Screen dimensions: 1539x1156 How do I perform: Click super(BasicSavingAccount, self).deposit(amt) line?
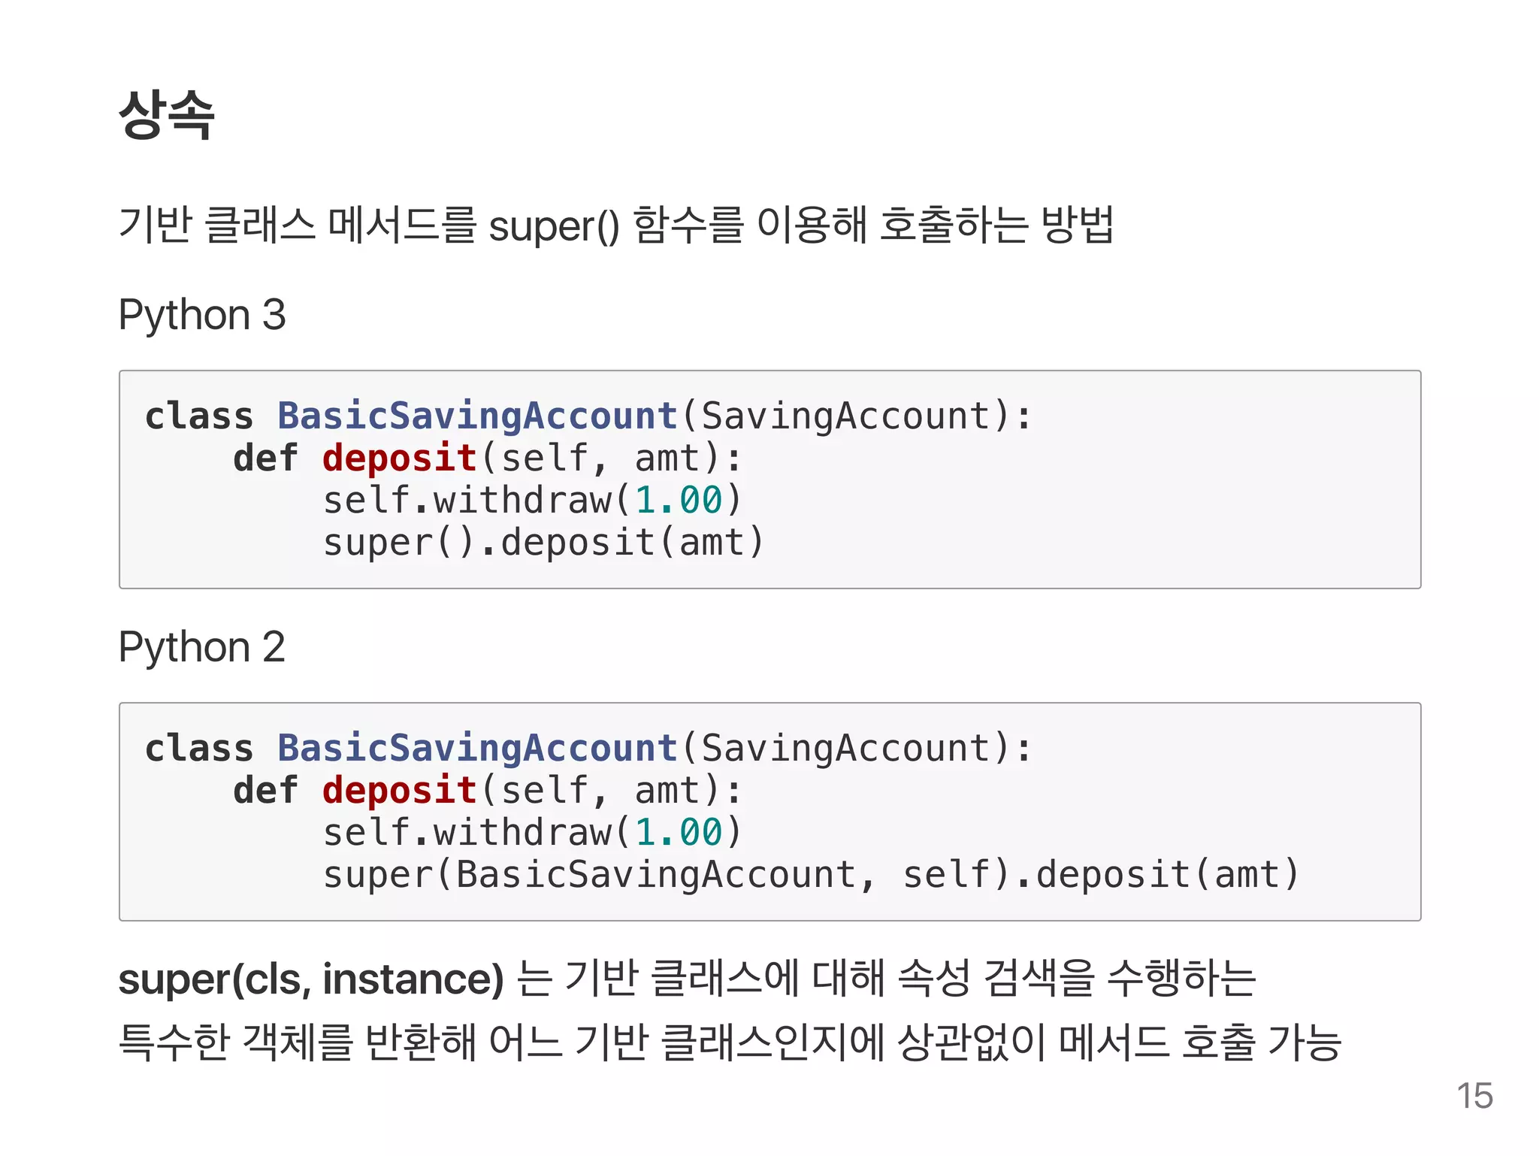(x=811, y=875)
